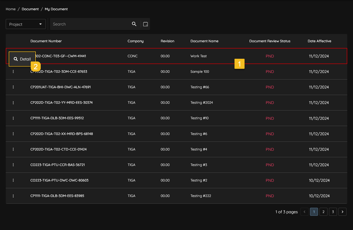
Task: Click the Date Affective column header
Action: click(x=319, y=41)
